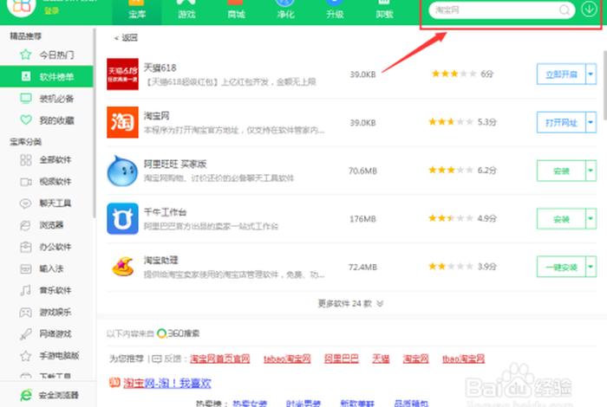607x407 pixels.
Task: Click the 热卖女装 link
Action: tap(250, 404)
